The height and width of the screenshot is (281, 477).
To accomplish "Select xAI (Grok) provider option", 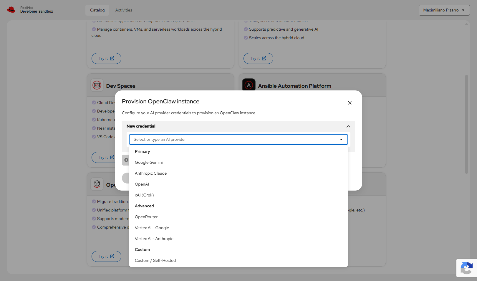I will [238, 195].
